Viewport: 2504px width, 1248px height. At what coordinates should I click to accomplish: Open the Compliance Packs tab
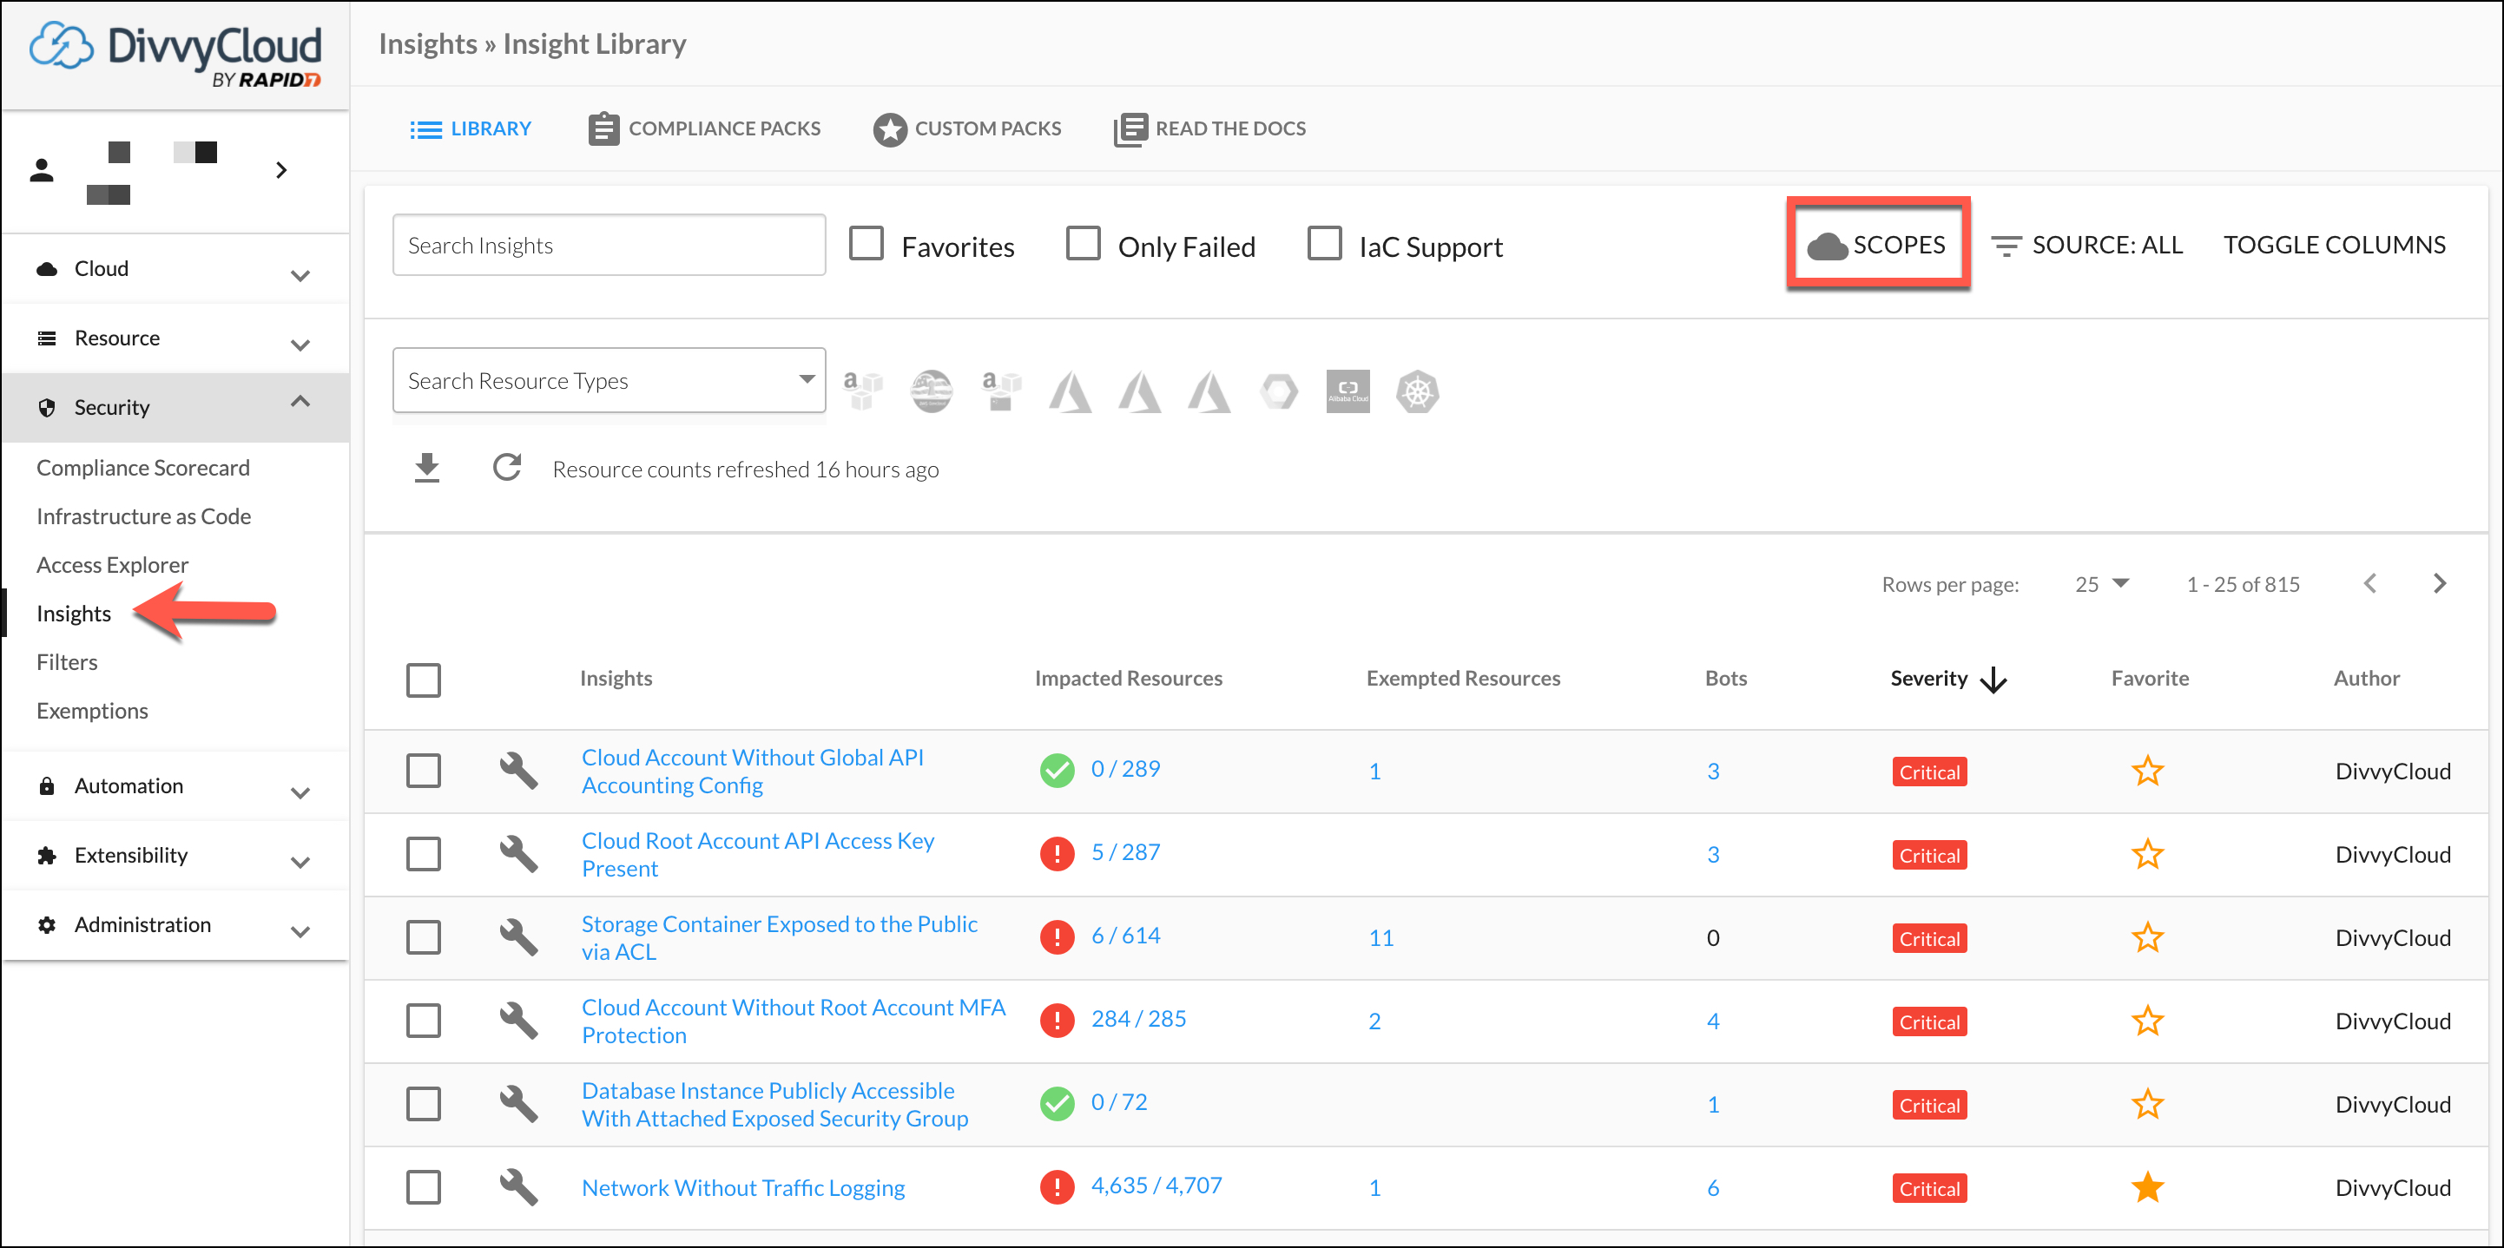click(x=704, y=128)
